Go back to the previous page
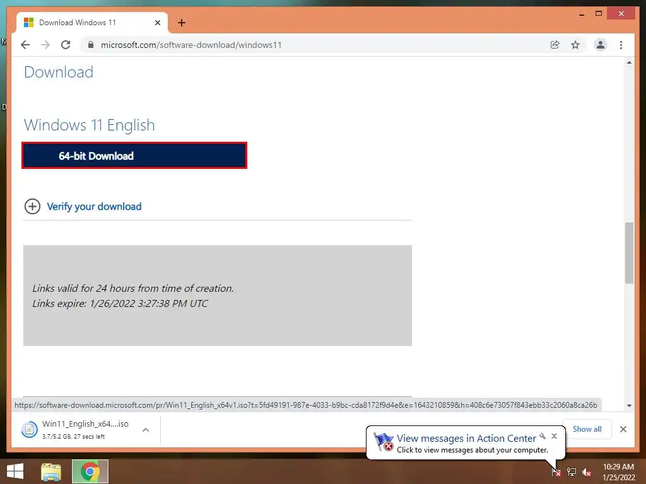 click(25, 45)
